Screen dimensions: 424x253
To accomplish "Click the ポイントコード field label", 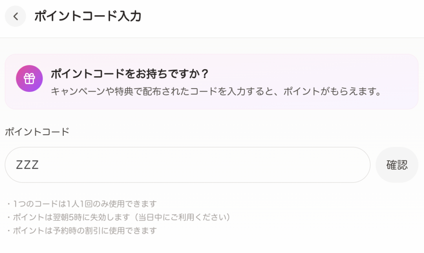I will (x=37, y=132).
